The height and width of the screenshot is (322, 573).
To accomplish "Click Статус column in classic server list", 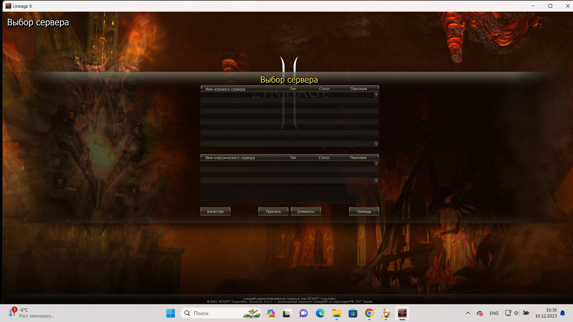I will coord(324,158).
